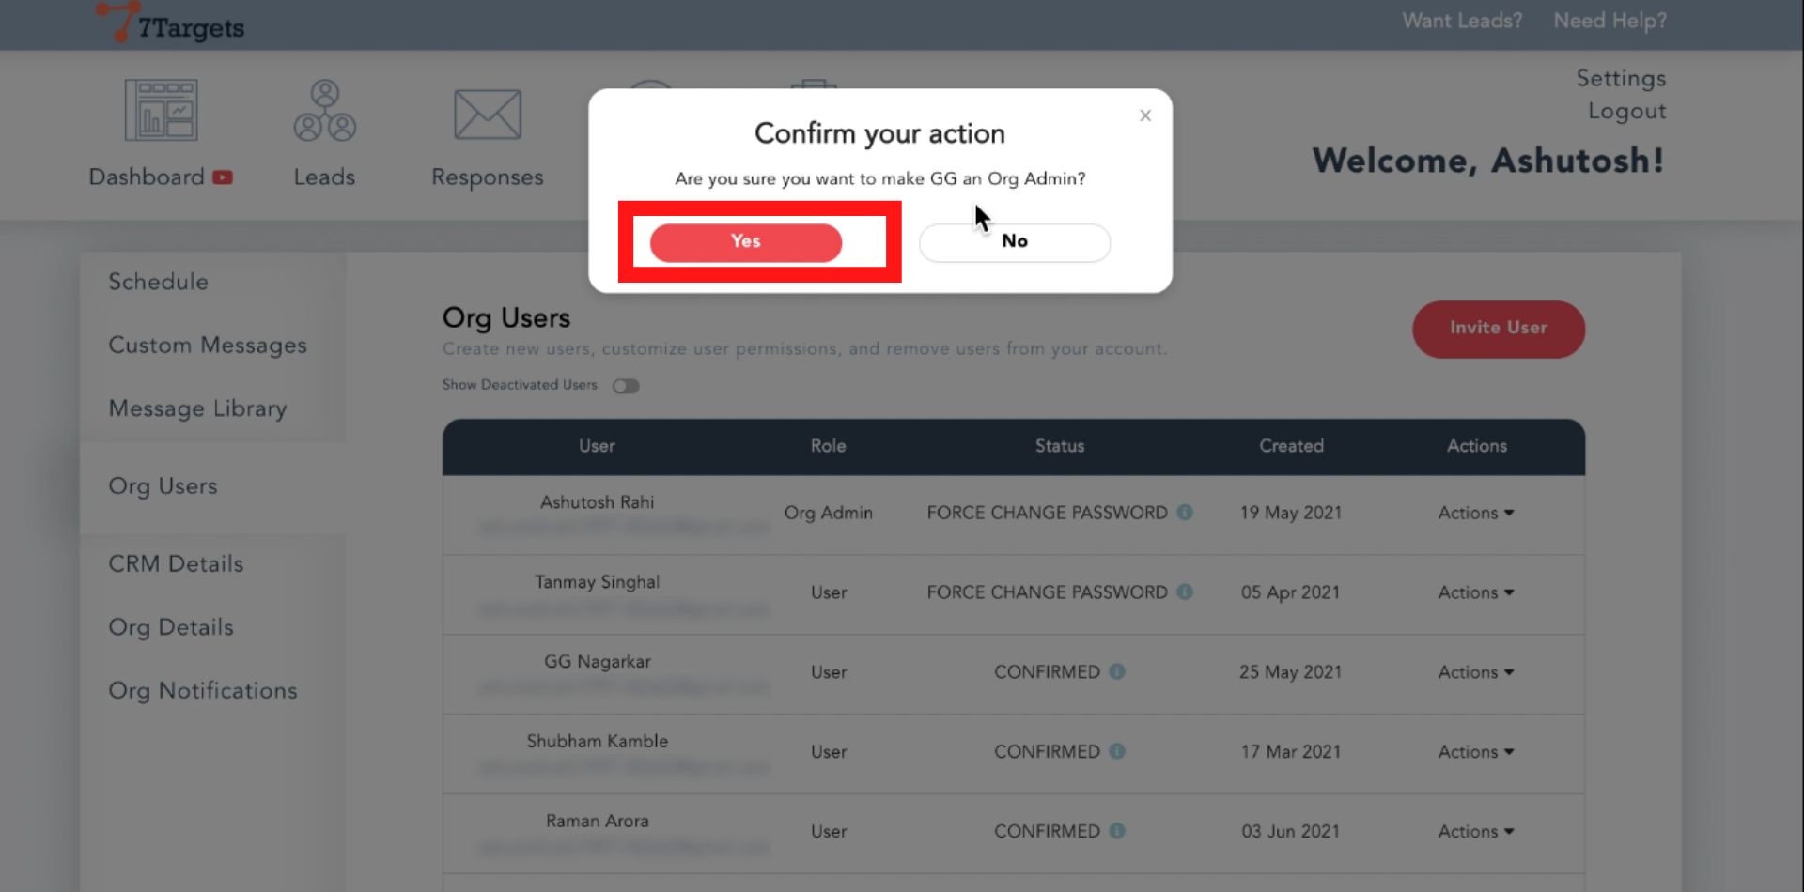Open Actions dropdown for Tanmay Singhal
The width and height of the screenshot is (1804, 892).
[x=1475, y=592]
